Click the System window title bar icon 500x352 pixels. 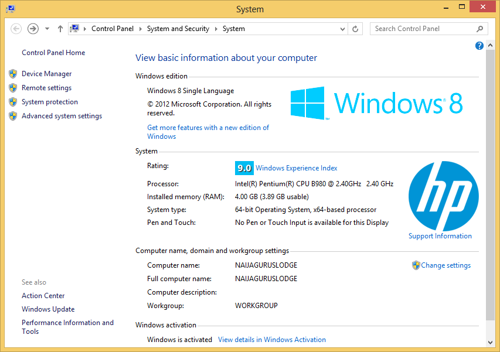[x=10, y=9]
